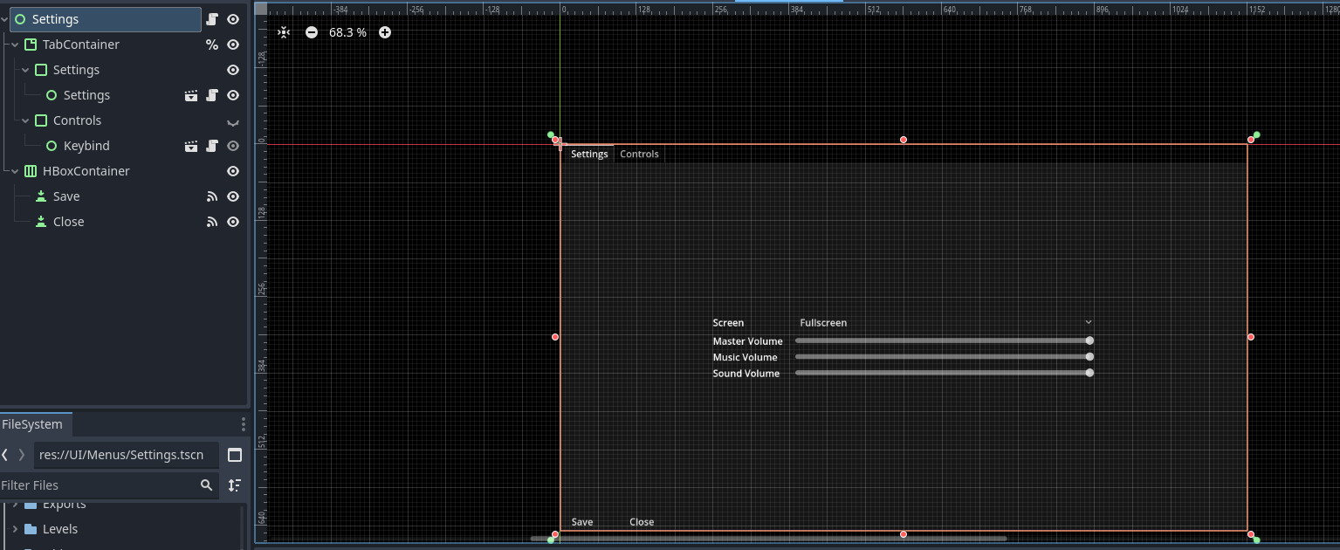1340x550 pixels.
Task: Open FileSystem sort options icon
Action: [x=235, y=485]
